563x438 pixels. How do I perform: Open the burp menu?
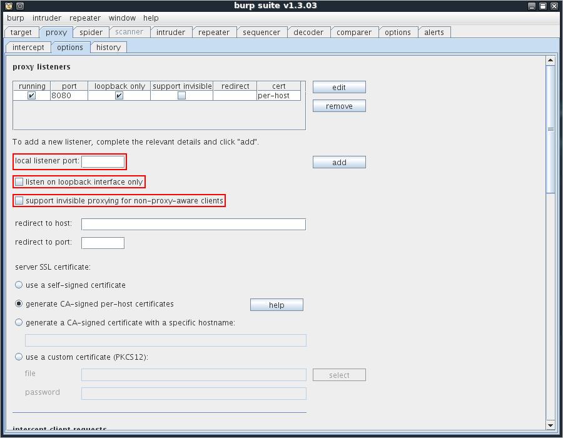[16, 18]
